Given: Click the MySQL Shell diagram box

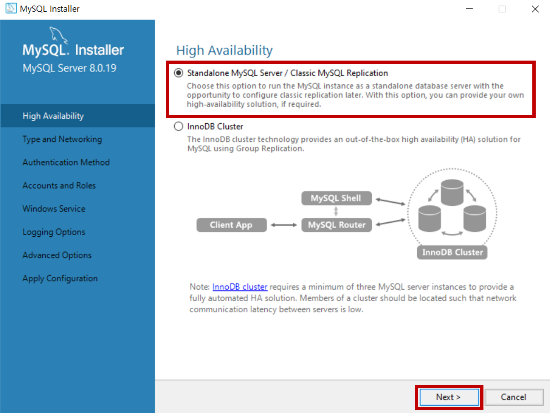Looking at the screenshot, I should coord(336,198).
